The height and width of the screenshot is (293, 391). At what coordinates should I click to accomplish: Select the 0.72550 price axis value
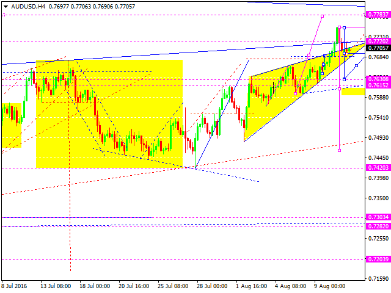click(378, 239)
